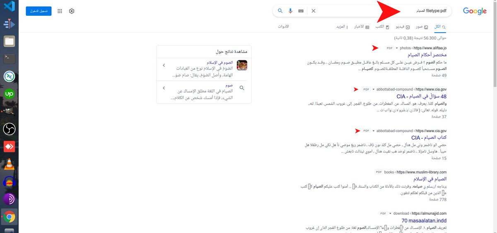Launch Visual Studio Code from the dock
The image size is (497, 233).
click(x=9, y=6)
